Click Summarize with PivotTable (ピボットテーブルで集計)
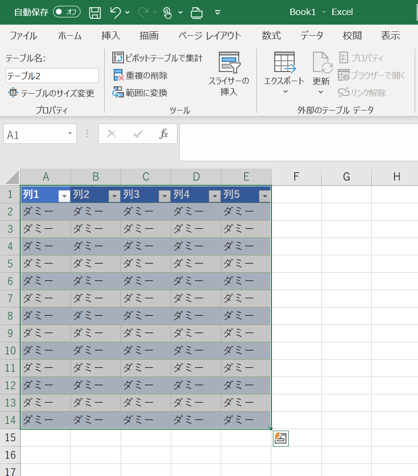418x476 pixels. click(158, 58)
